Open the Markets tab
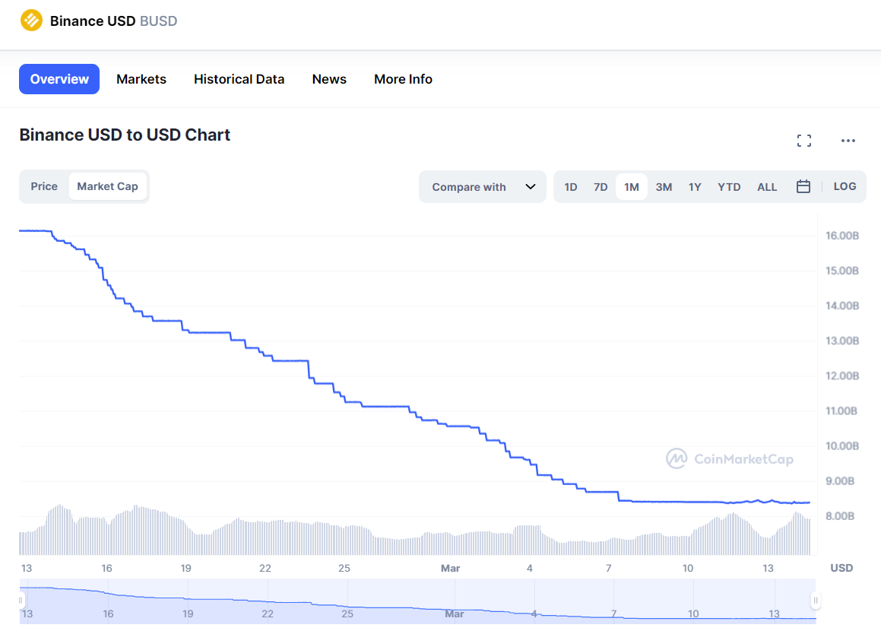881x631 pixels. point(141,79)
